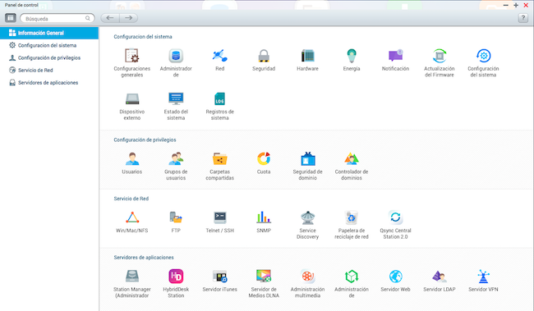Screen dimensions: 534x311
Task: Open the SNMP icon
Action: click(264, 217)
